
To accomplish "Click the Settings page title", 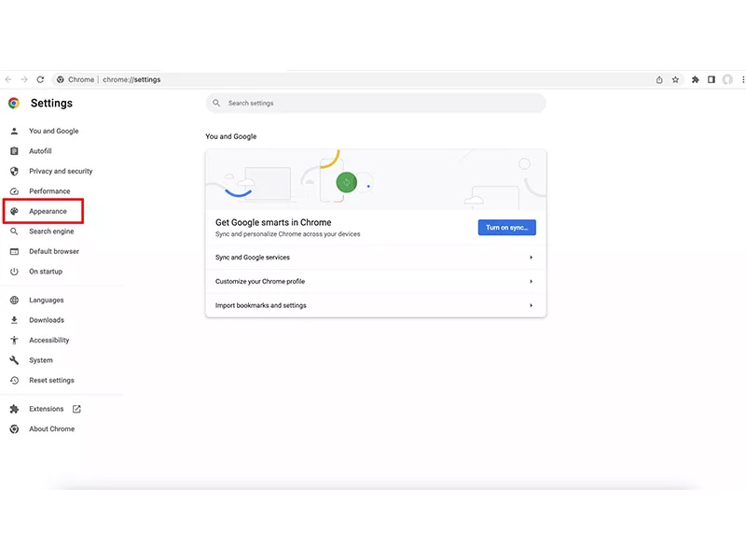I will point(51,103).
